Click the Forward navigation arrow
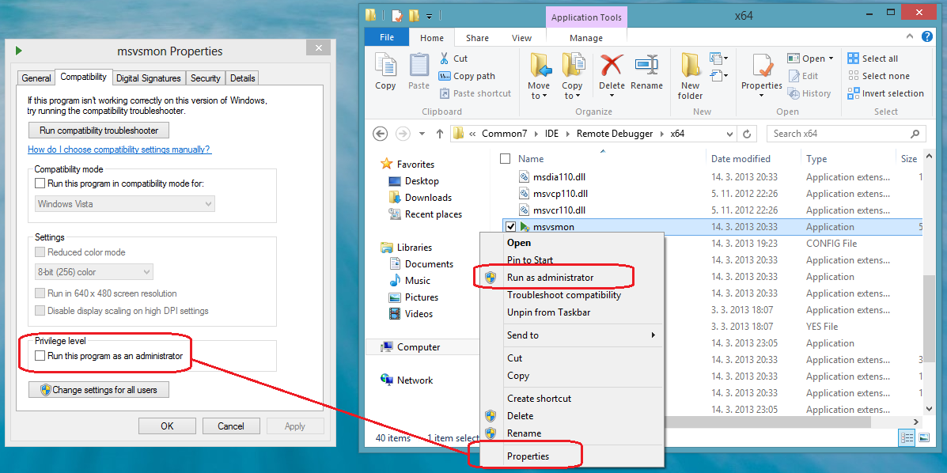947x473 pixels. point(402,134)
